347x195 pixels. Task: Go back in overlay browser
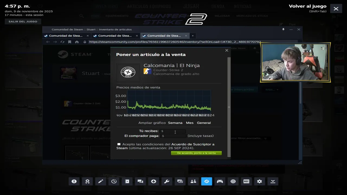(48, 42)
